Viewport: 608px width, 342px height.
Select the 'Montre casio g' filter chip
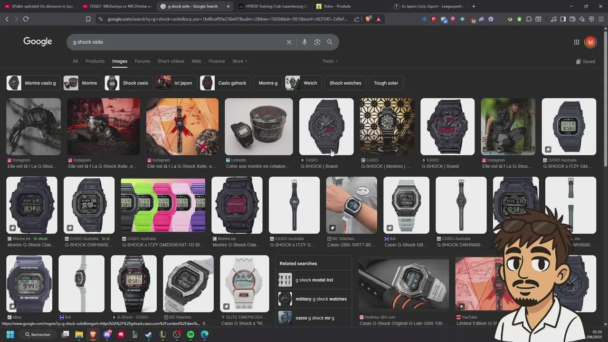click(33, 83)
